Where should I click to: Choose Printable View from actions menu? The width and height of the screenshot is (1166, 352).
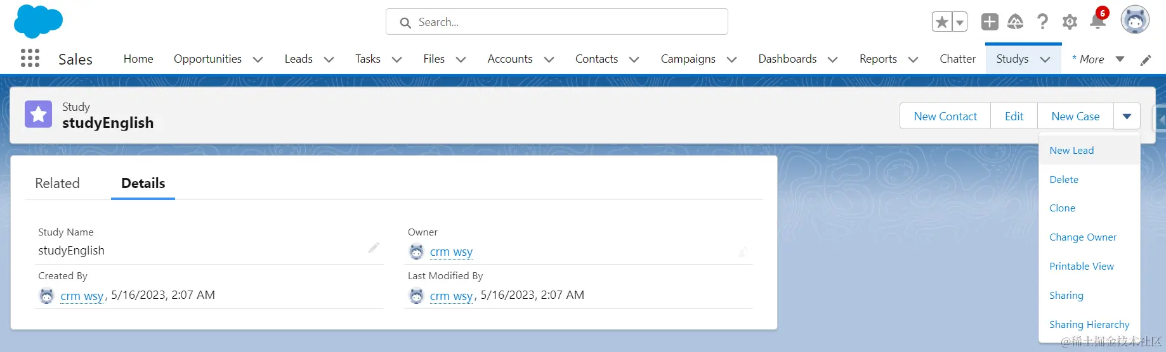click(1089, 267)
